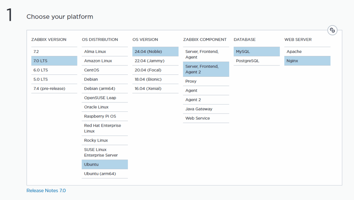
Task: Pick Zabbix version 6.0 LTS
Action: click(x=54, y=70)
